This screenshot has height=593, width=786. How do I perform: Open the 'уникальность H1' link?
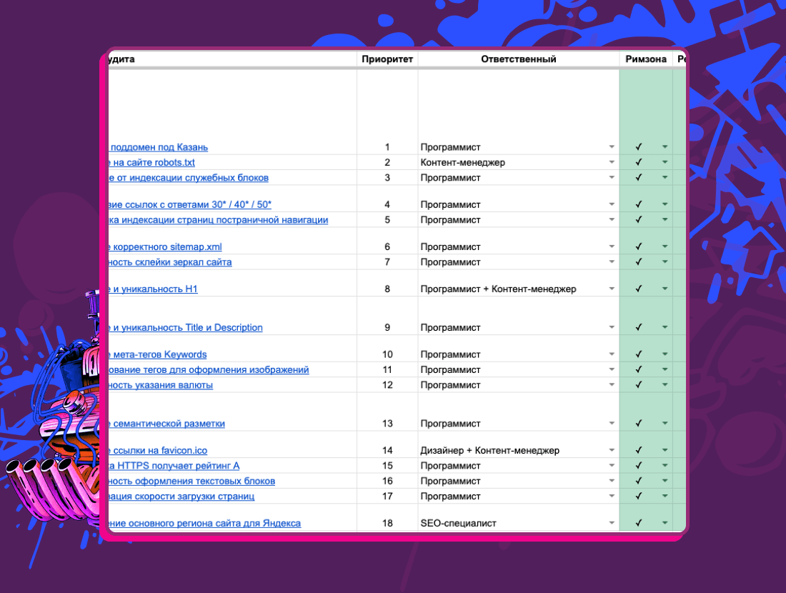154,289
